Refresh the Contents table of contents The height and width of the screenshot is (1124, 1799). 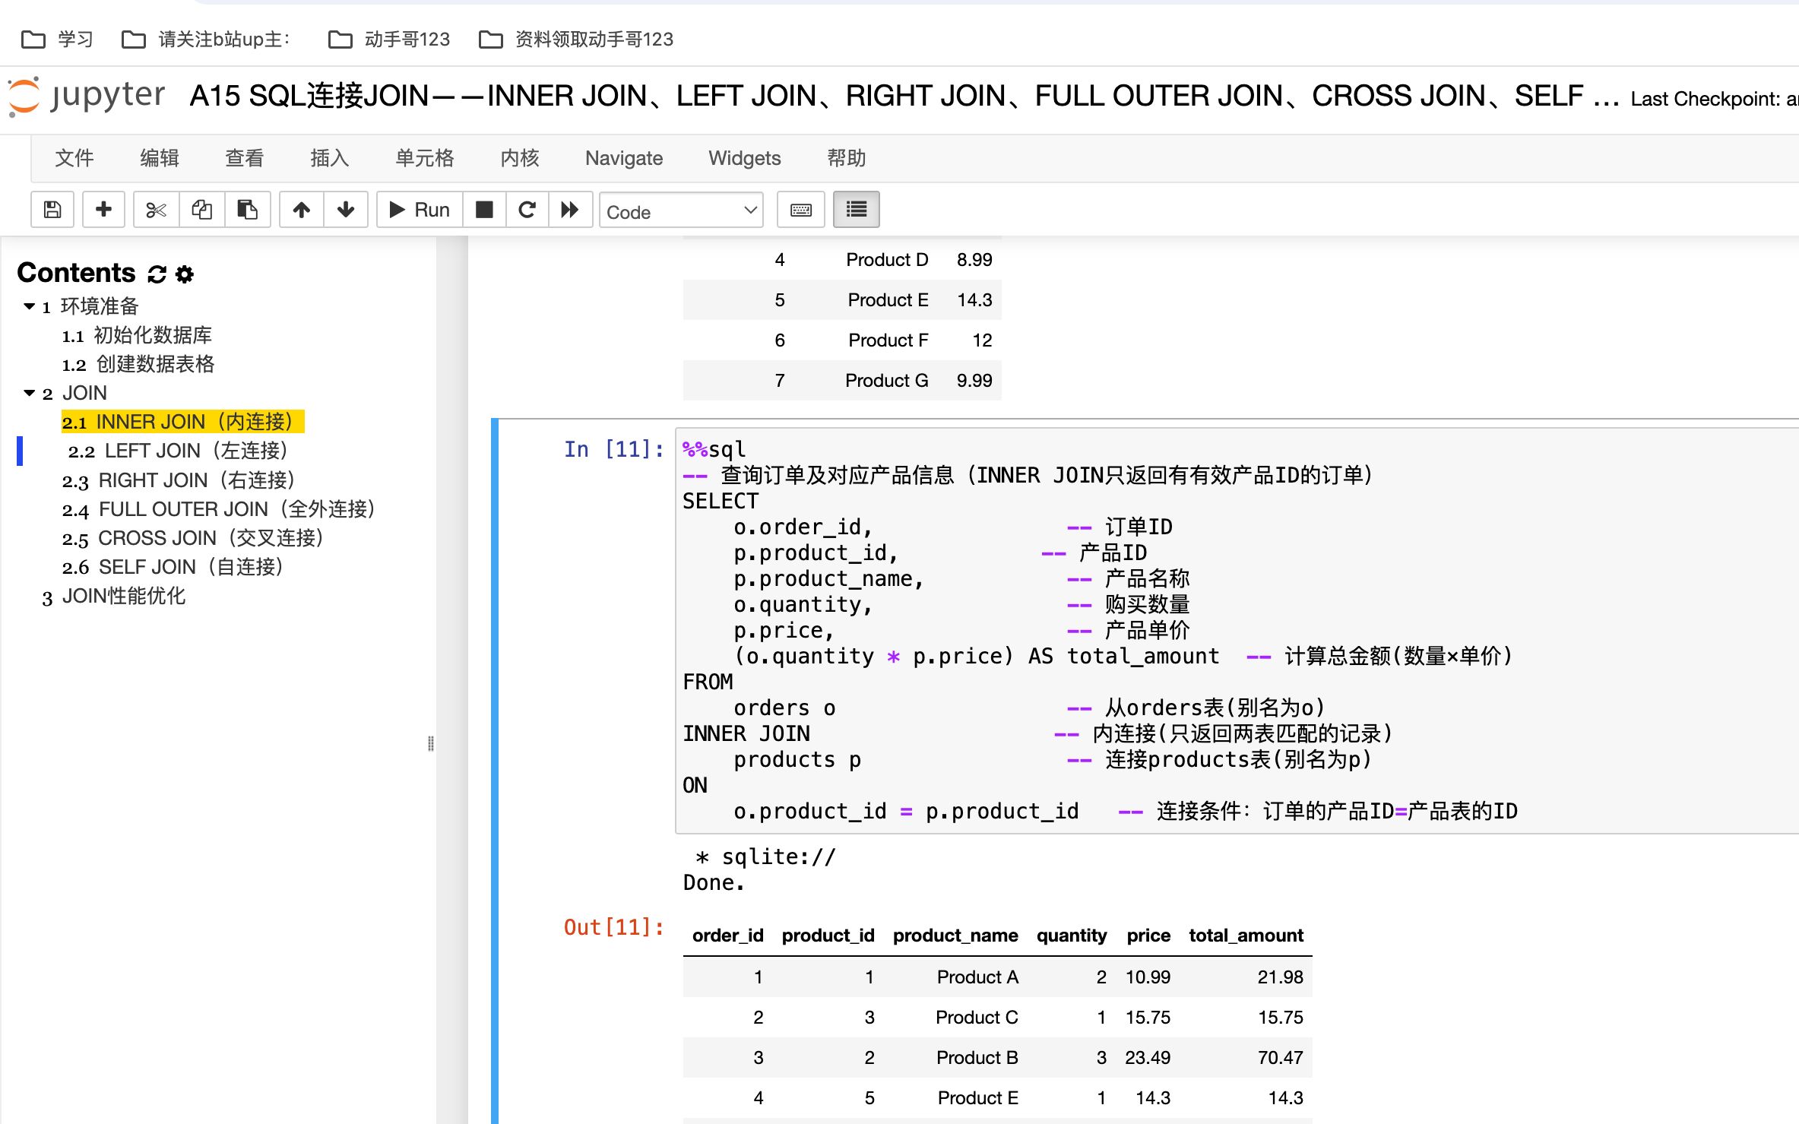click(x=157, y=274)
